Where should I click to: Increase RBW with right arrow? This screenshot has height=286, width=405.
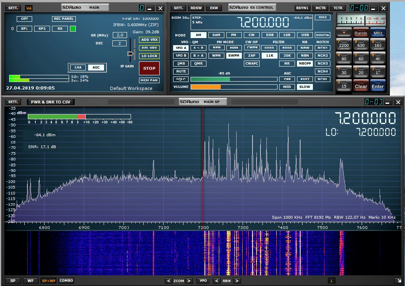[x=237, y=280]
